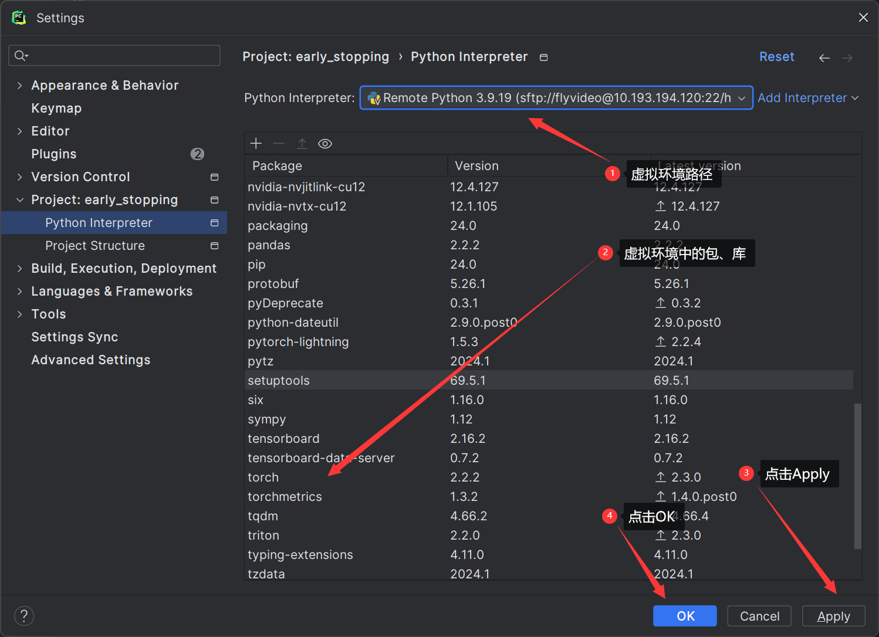
Task: Click upgrade arrow on torch latest version
Action: pos(661,477)
